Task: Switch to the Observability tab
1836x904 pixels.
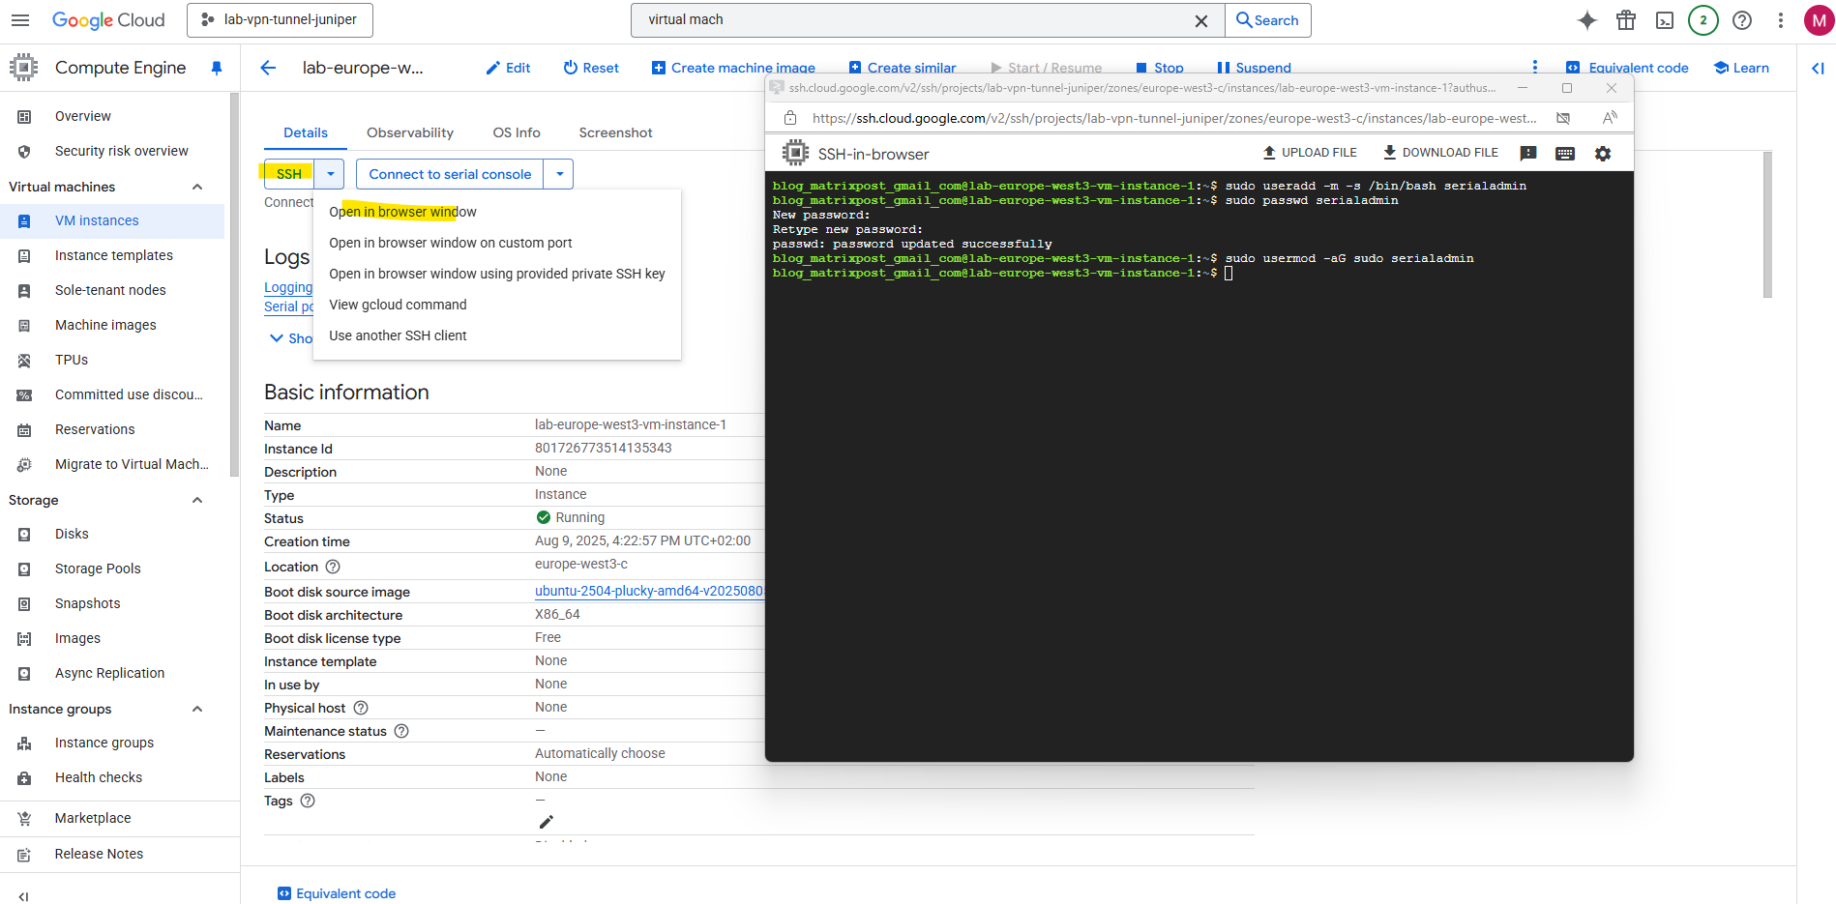Action: click(410, 132)
